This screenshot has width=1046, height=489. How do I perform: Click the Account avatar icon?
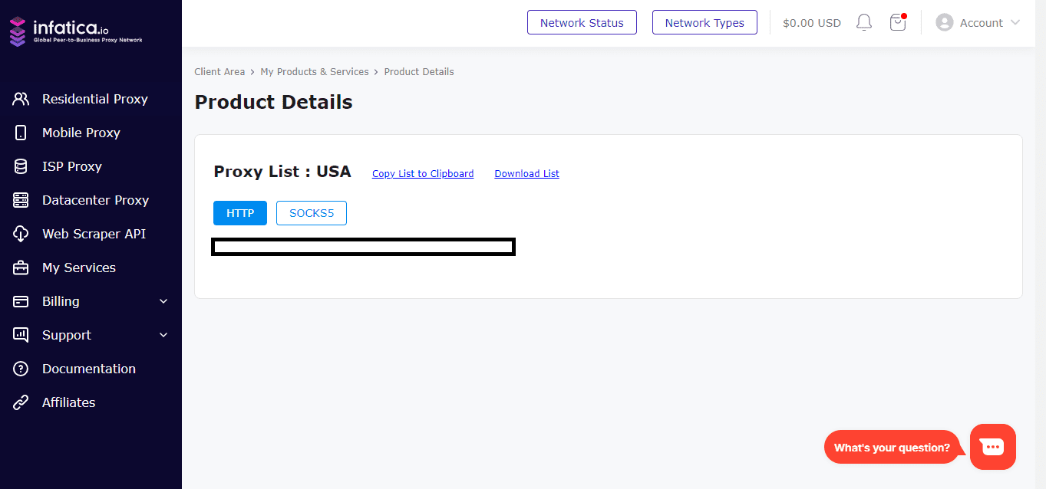click(944, 22)
